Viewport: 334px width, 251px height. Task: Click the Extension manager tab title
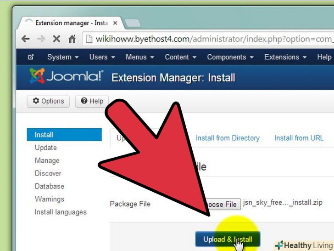[72, 23]
